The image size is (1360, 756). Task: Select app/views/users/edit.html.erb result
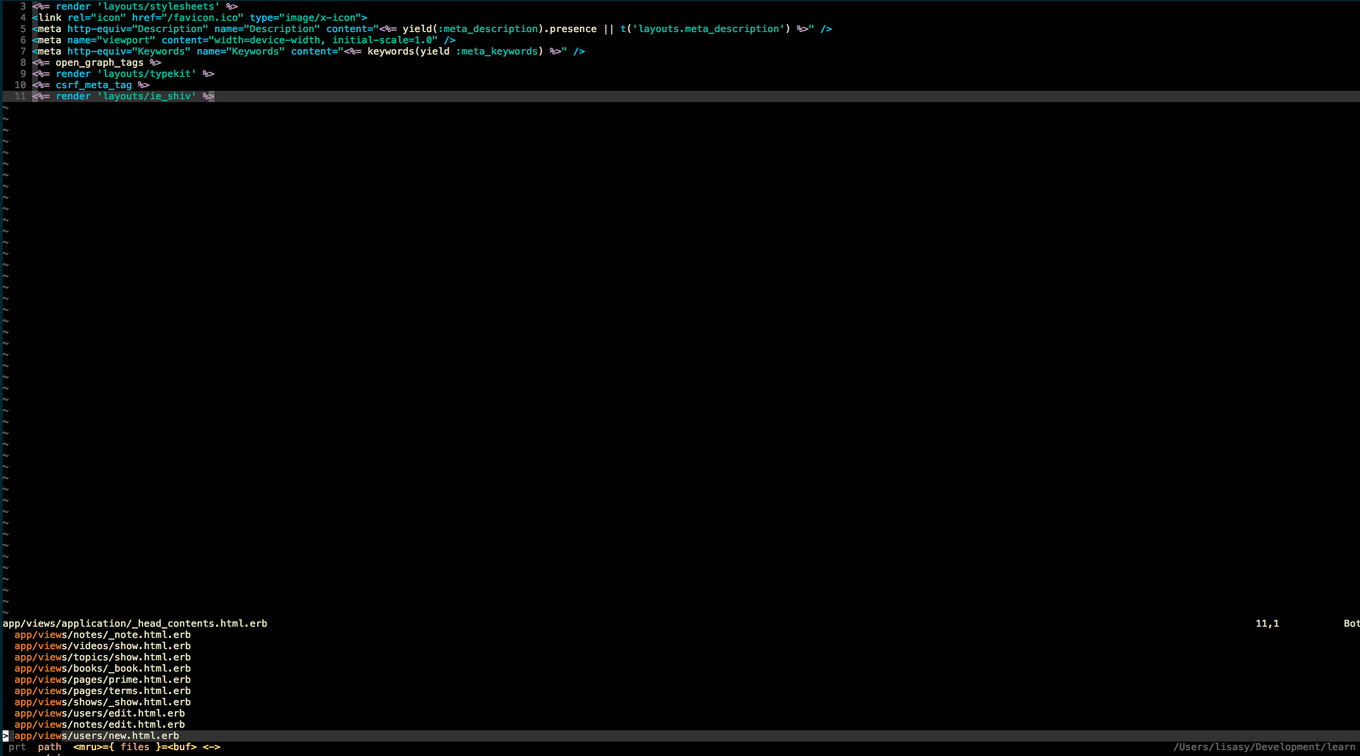99,713
